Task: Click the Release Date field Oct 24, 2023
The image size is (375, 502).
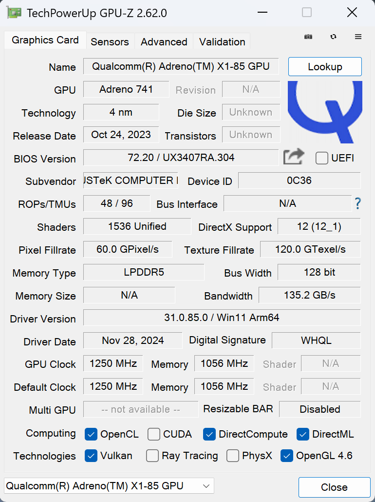Action: [x=121, y=135]
